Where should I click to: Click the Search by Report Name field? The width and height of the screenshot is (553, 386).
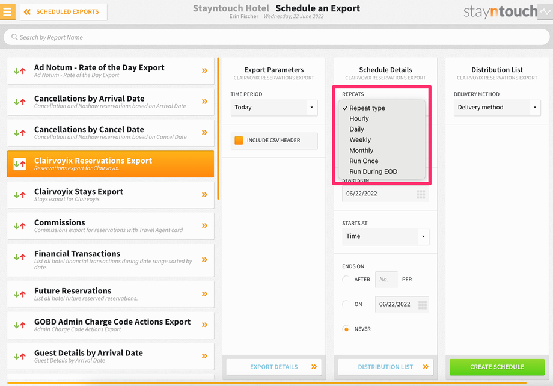tap(276, 37)
